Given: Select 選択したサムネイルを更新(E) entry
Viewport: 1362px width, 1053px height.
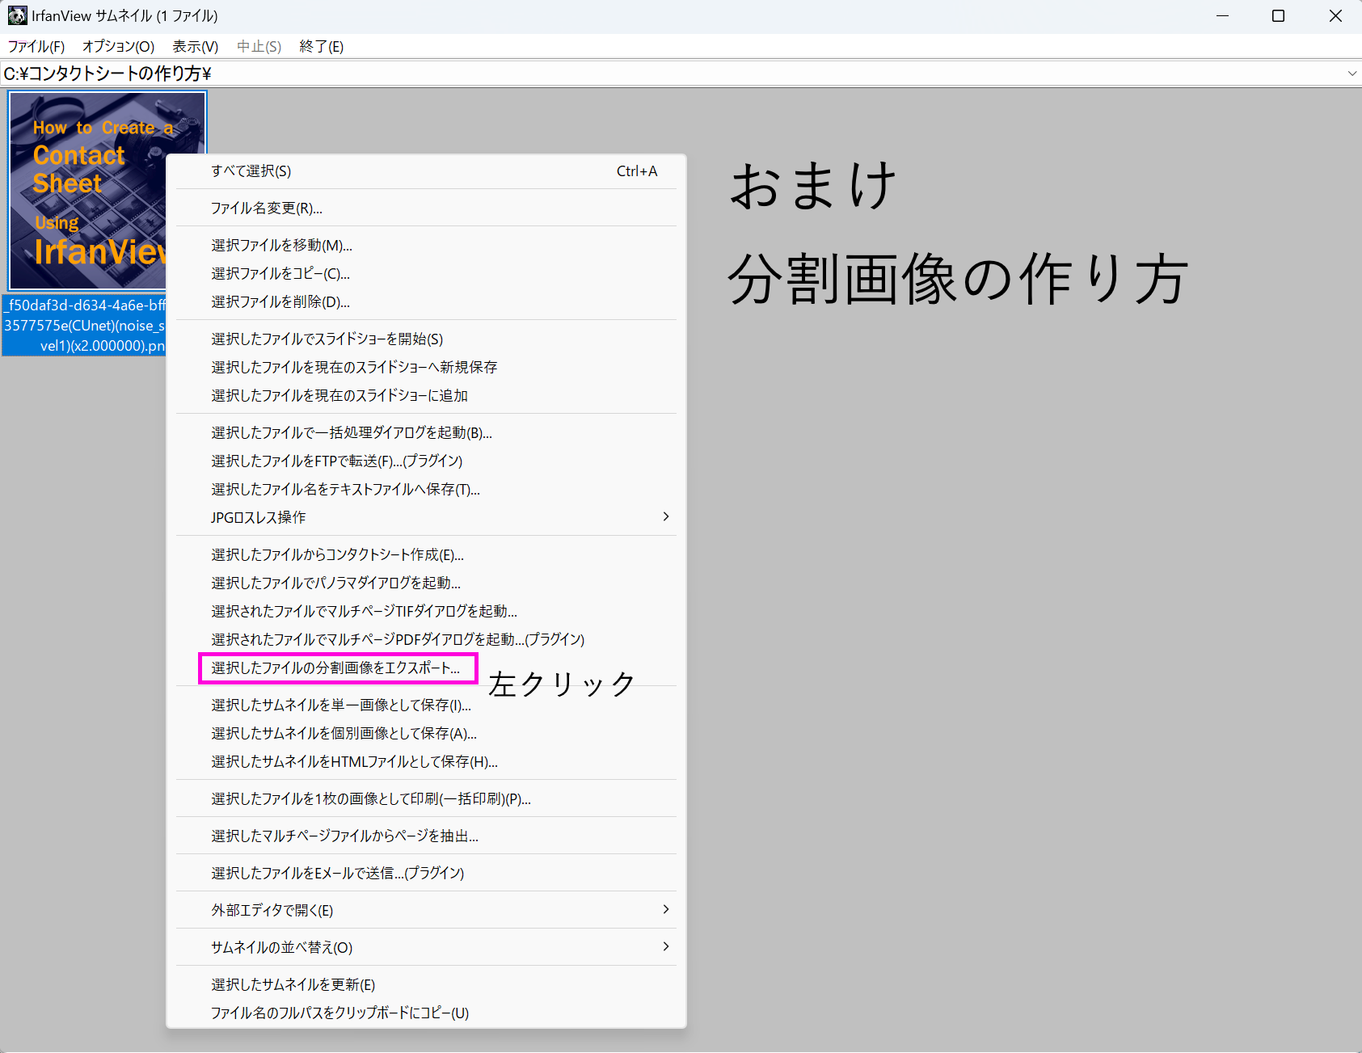Looking at the screenshot, I should click(293, 985).
